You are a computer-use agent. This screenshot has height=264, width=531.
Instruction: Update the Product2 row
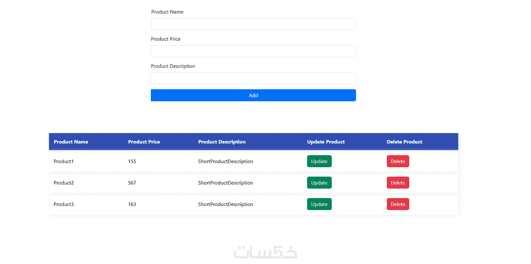pos(319,183)
